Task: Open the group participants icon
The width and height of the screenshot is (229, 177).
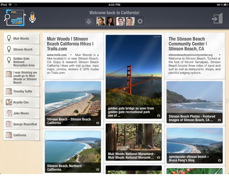Action: (89, 21)
